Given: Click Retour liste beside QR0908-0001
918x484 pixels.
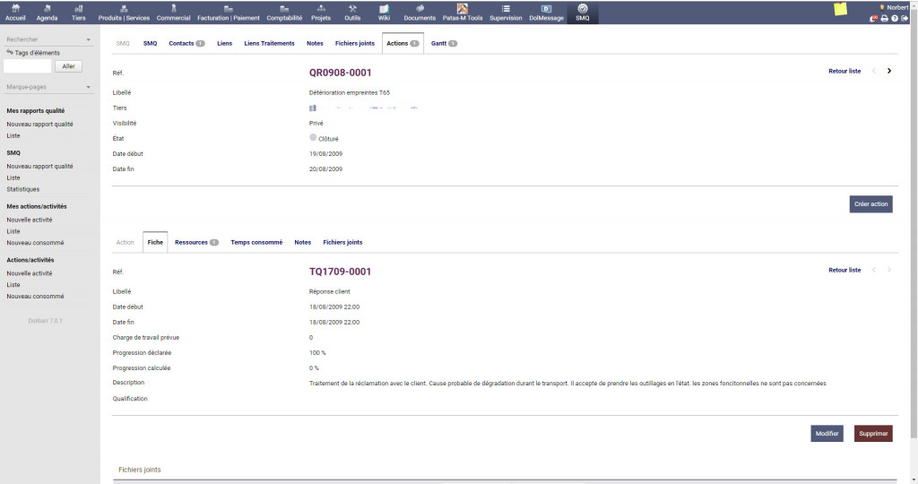Looking at the screenshot, I should tap(844, 71).
